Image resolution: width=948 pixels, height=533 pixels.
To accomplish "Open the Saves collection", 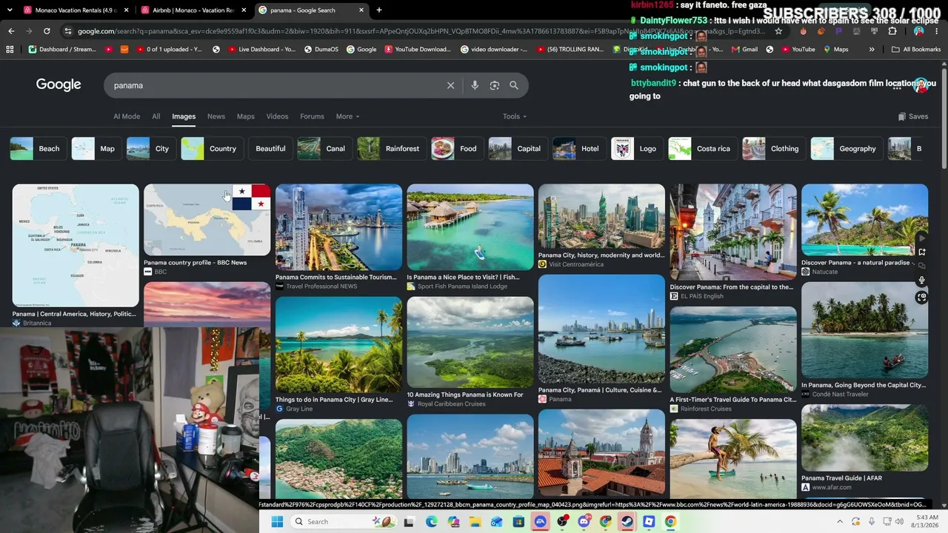I will 912,116.
